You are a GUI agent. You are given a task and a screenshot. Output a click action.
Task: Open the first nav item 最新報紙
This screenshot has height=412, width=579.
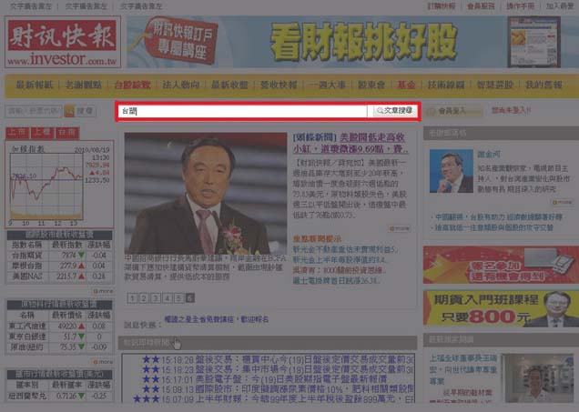pos(35,85)
